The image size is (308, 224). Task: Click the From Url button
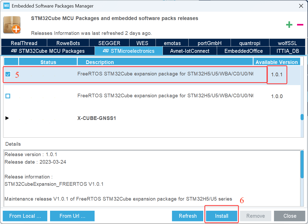[72, 216]
